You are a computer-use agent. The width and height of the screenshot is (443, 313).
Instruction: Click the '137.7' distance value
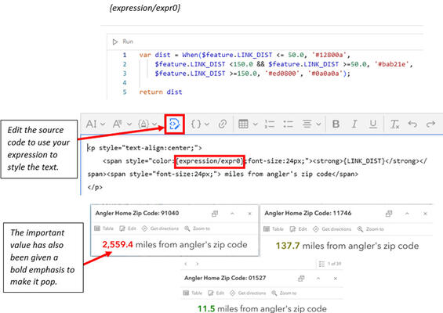(288, 246)
